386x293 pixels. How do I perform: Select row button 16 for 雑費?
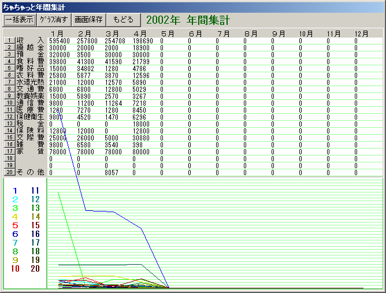[x=9, y=144]
